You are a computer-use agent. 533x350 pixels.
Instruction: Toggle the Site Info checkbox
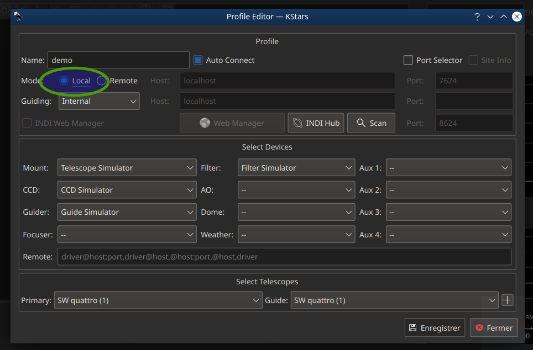pyautogui.click(x=473, y=60)
